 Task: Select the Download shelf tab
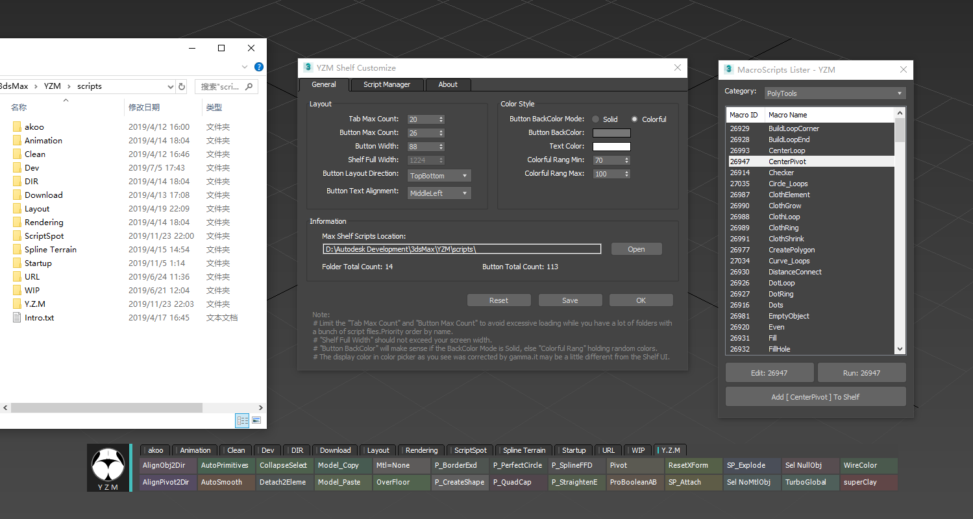point(335,450)
